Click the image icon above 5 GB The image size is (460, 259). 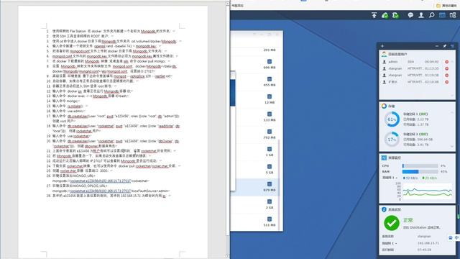pos(270,166)
